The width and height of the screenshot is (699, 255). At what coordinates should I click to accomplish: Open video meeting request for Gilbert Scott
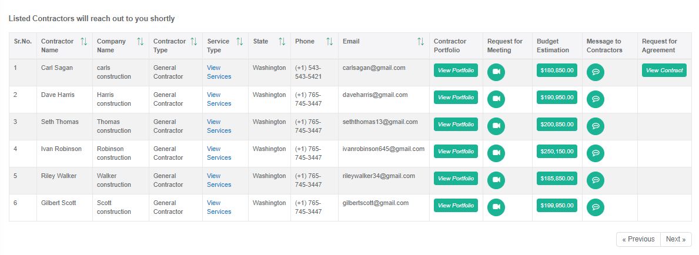pyautogui.click(x=496, y=207)
